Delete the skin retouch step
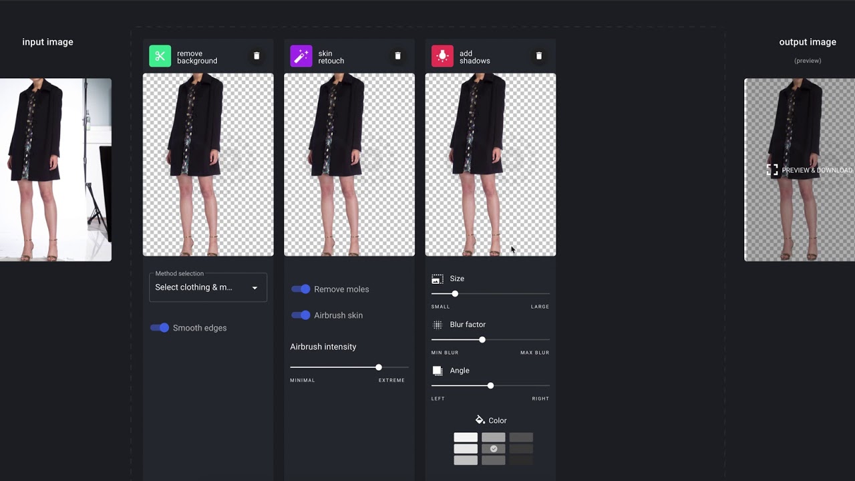The height and width of the screenshot is (481, 855). [x=397, y=56]
